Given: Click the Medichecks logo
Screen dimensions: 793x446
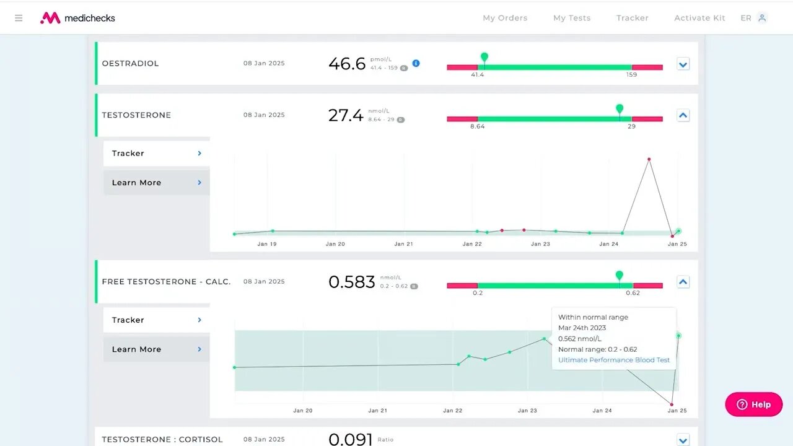Looking at the screenshot, I should (x=78, y=18).
